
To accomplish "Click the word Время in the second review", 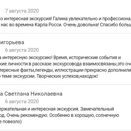I will tap(60, 58).
